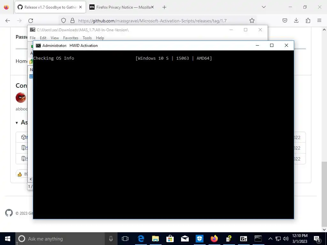Screen dimensions: 327x245
Task: Click the angry bird contributor avatar
Action: pyautogui.click(x=21, y=98)
